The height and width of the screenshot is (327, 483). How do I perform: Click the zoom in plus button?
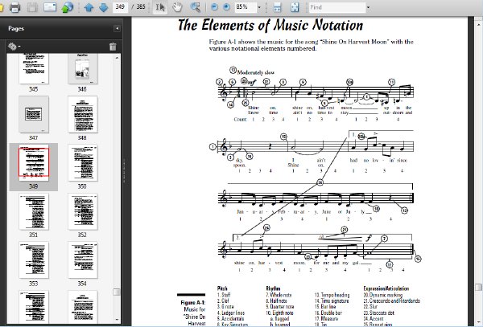point(226,7)
